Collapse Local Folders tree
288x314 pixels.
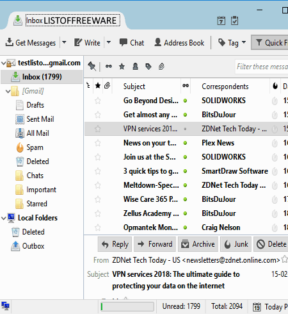pos(3,218)
